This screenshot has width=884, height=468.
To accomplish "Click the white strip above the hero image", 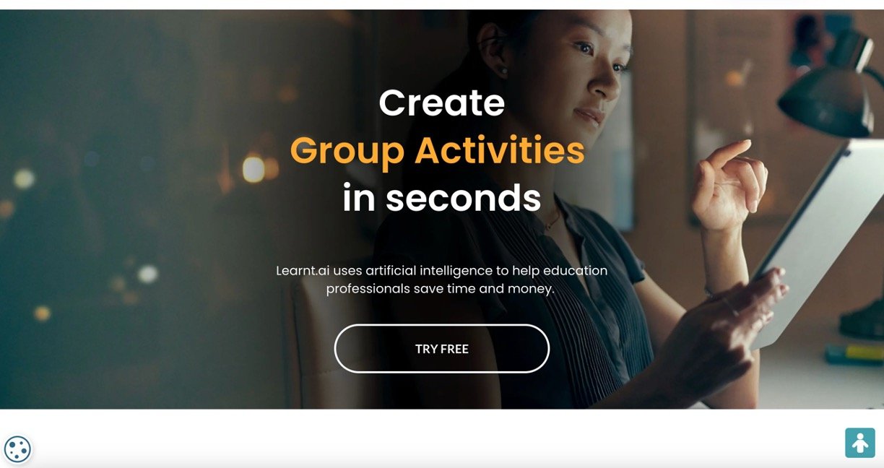I will pos(442,4).
